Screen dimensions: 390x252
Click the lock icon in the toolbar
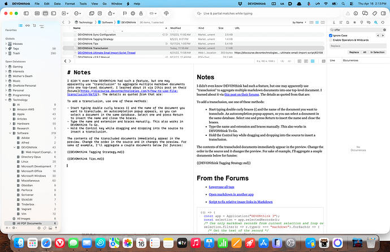(141, 14)
